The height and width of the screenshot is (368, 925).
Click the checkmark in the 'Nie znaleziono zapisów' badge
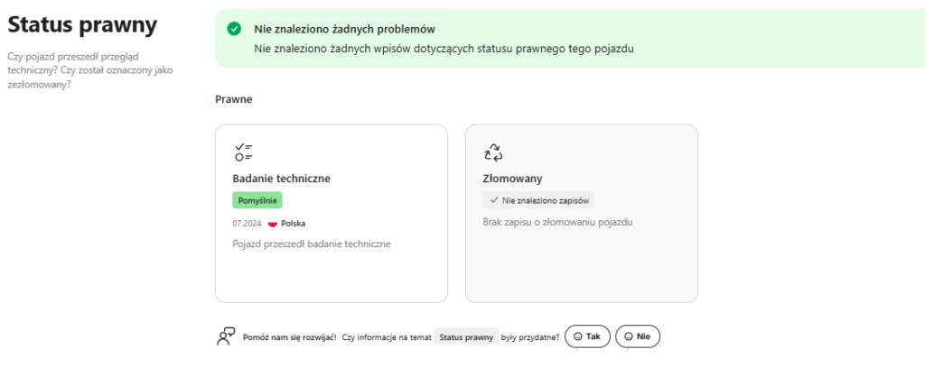coord(493,200)
